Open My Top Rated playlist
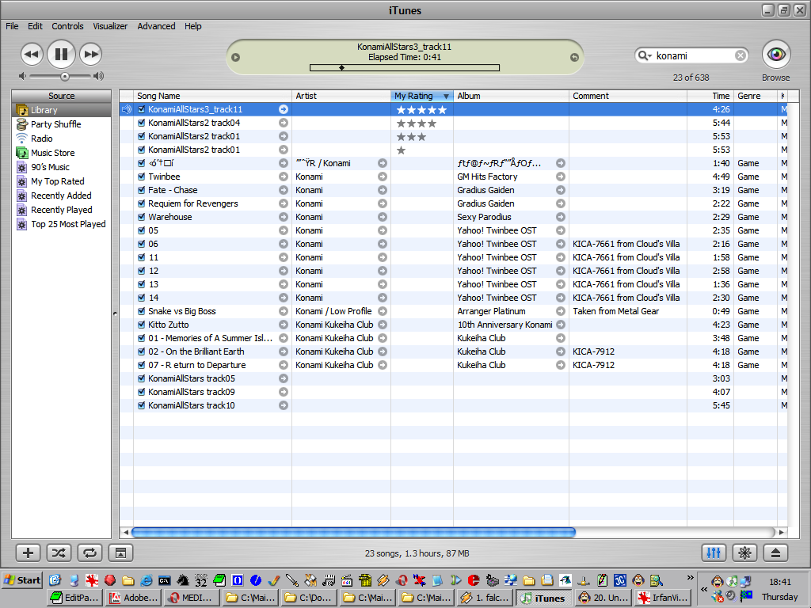 click(x=57, y=181)
